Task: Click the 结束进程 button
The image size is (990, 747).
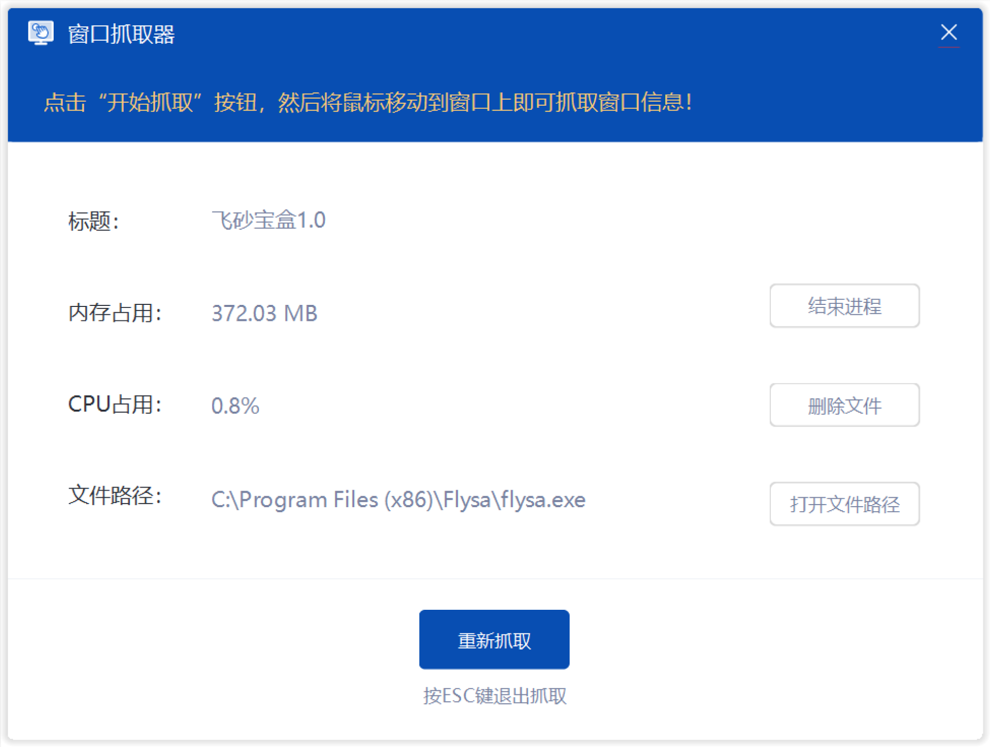Action: pyautogui.click(x=844, y=305)
